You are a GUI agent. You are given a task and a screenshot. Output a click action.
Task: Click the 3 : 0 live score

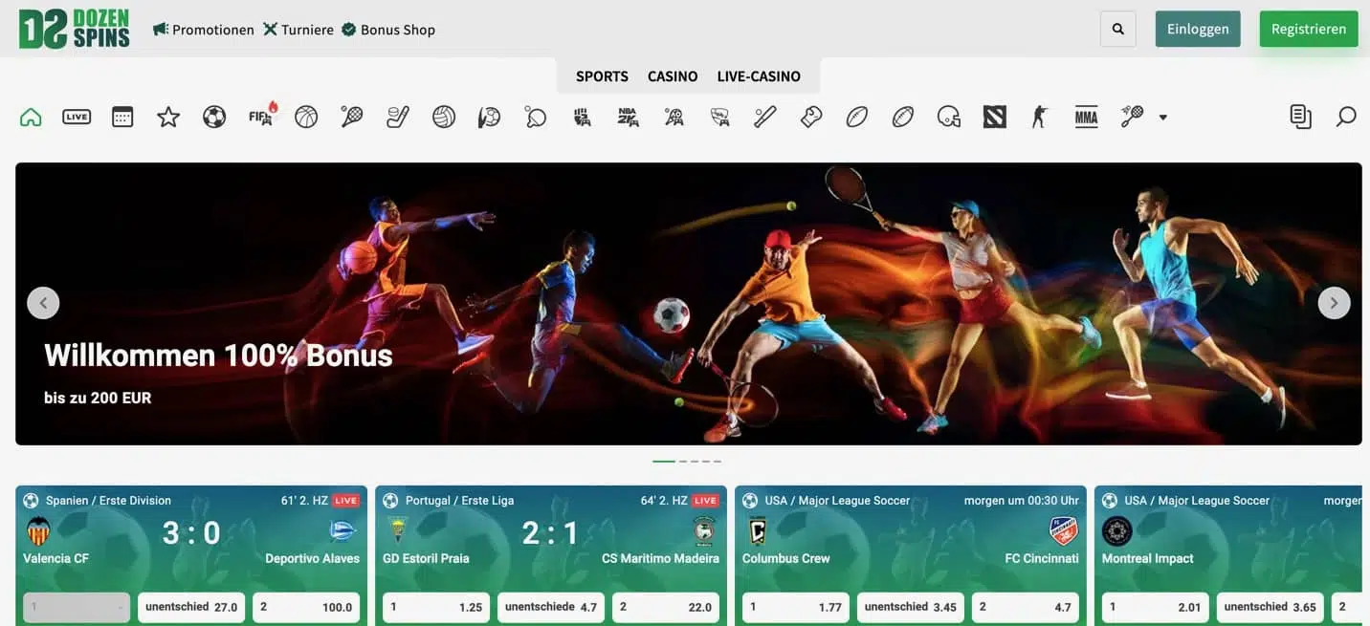(x=191, y=532)
